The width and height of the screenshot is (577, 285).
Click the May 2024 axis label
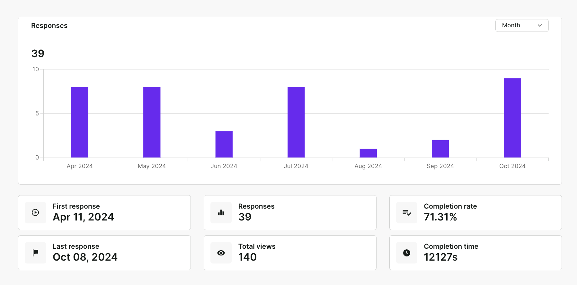click(x=152, y=166)
